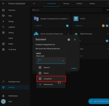Screen dimensions: 109x106
Task: Open Energy lightning bolt icon
Action: [x=3, y=21]
